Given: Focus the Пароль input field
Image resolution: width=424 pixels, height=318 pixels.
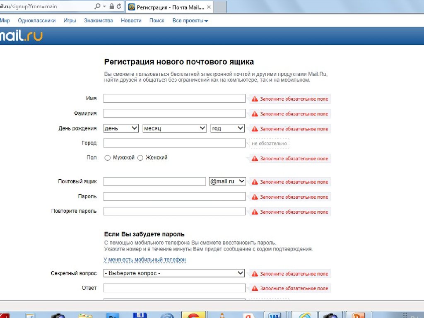Looking at the screenshot, I should pos(174,196).
